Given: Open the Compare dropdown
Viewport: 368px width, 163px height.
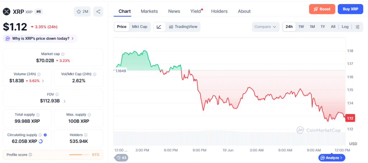Looking at the screenshot, I should (266, 27).
